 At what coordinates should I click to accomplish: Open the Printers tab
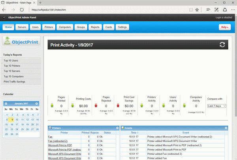click(x=49, y=27)
